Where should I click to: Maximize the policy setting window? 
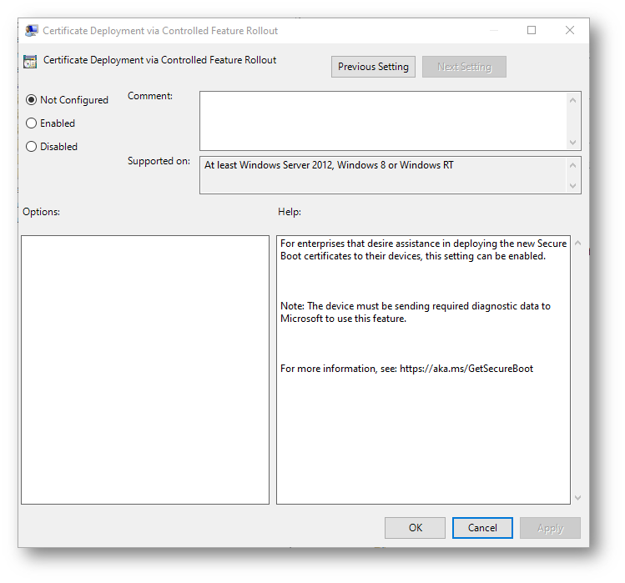click(532, 30)
